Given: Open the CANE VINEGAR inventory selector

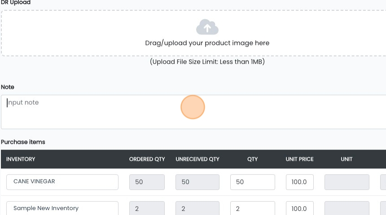Looking at the screenshot, I should [62, 182].
